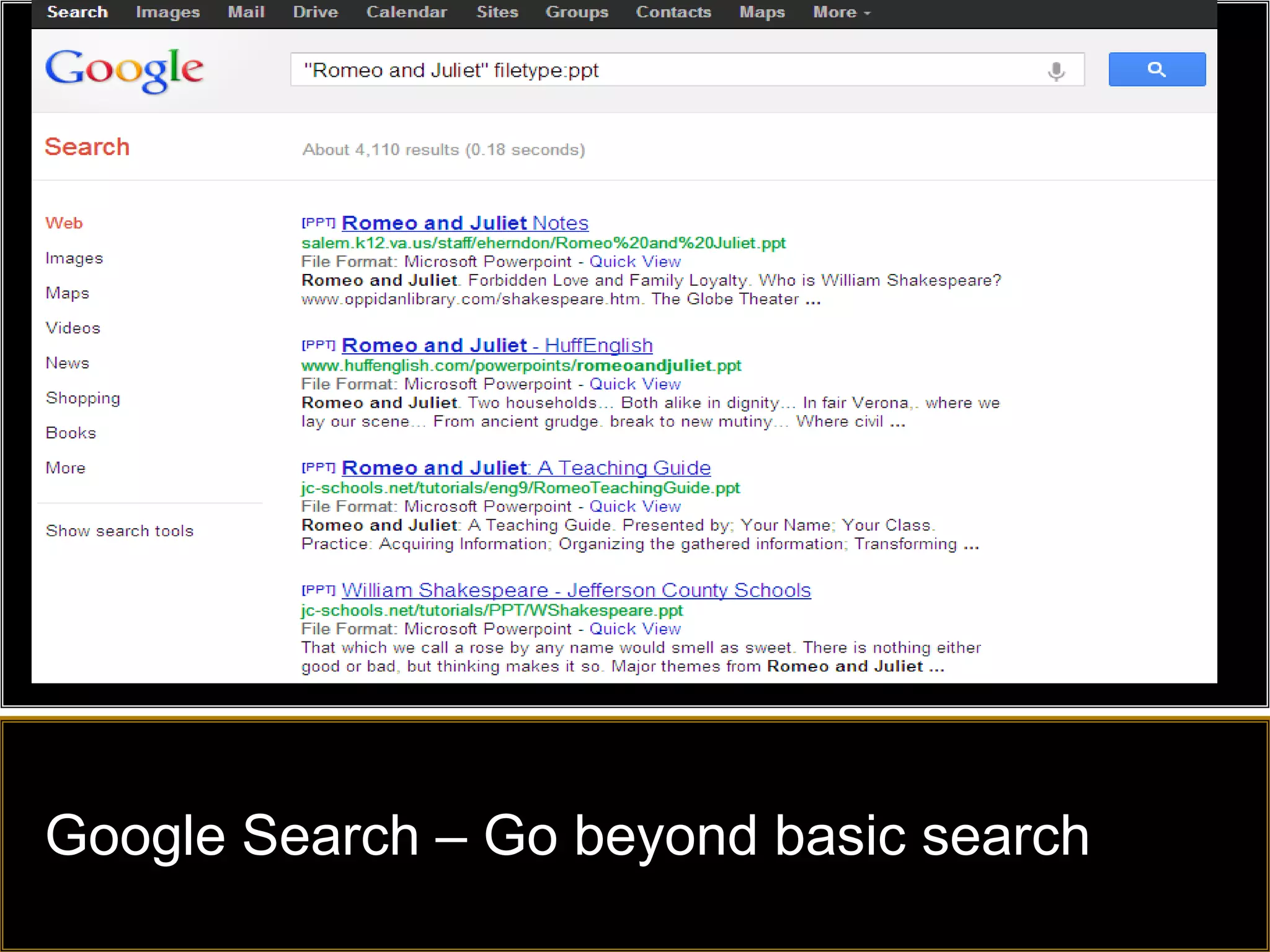Open Mail in the top bar
The width and height of the screenshot is (1270, 952).
pyautogui.click(x=246, y=12)
